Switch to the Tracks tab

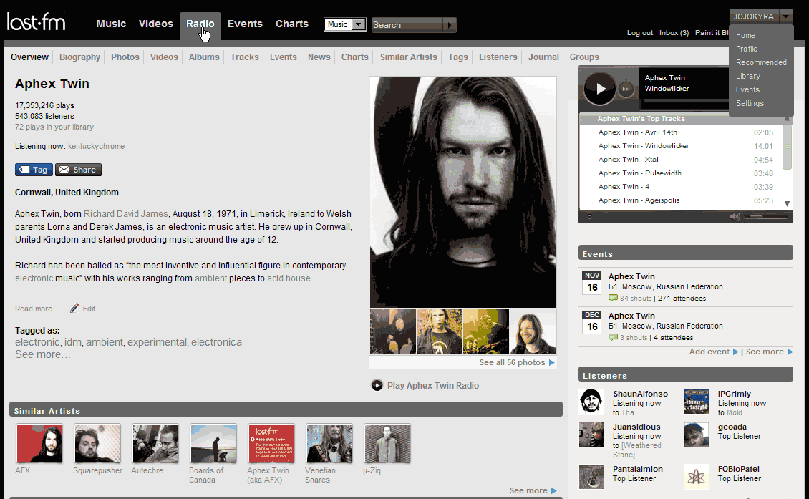click(x=245, y=57)
